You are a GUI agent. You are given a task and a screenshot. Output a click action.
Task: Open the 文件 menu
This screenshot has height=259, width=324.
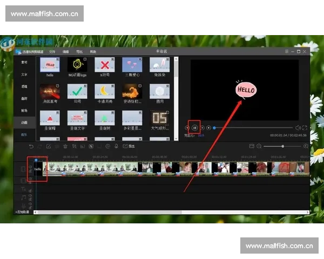point(52,51)
